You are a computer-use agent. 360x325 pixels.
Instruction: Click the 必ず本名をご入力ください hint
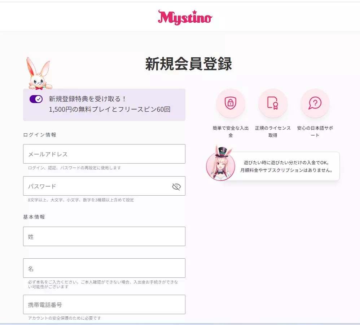103,284
